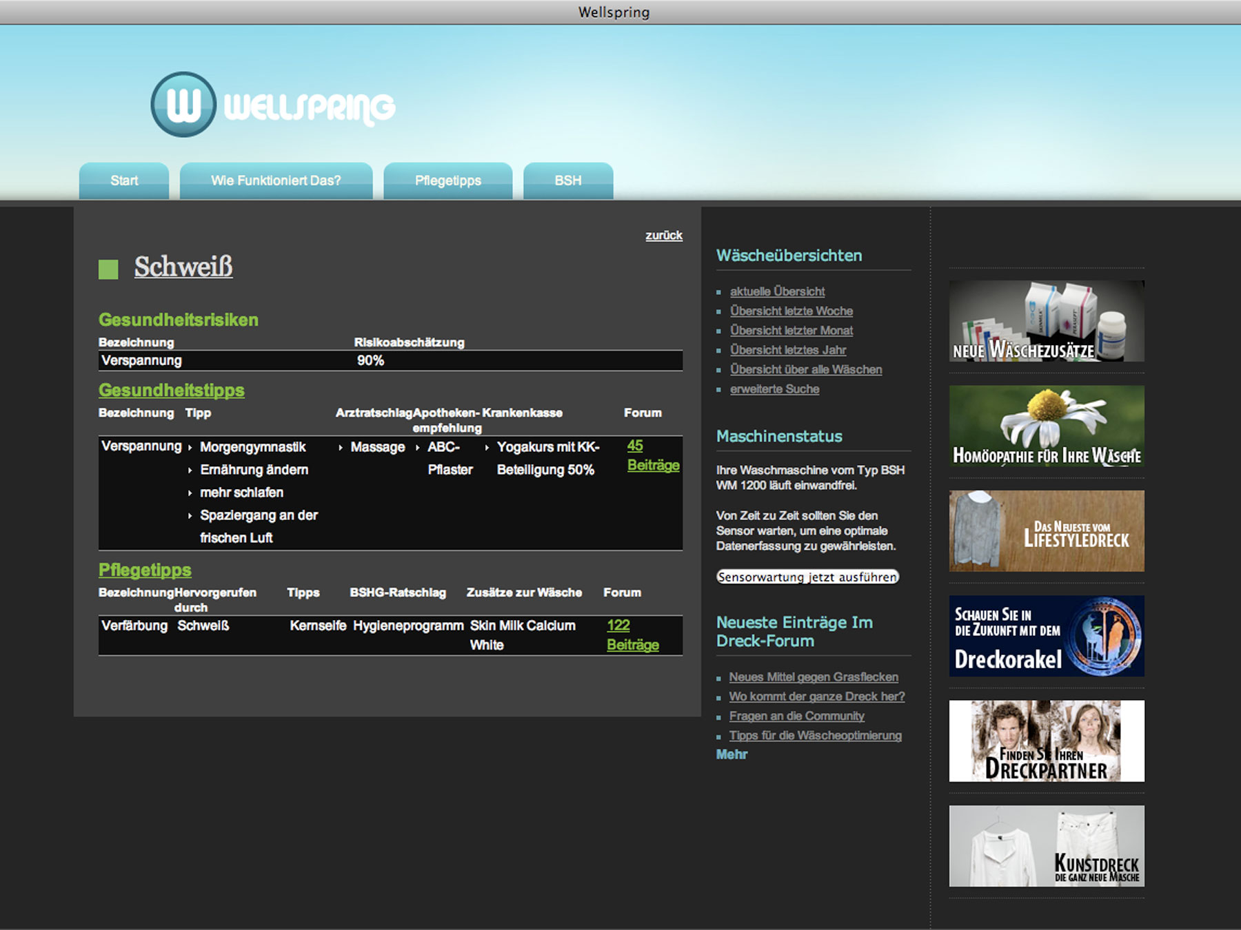This screenshot has width=1241, height=930.
Task: Click the Dreckorakel banner
Action: (1046, 636)
